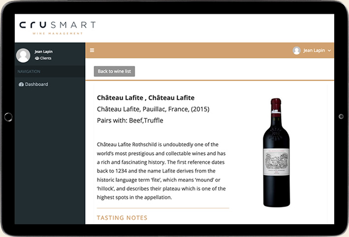Screen dimensions: 349x237
Task: View the Château Lafite bottle image
Action: 276,153
